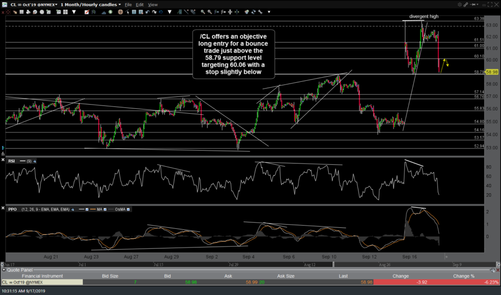Toggle the PPO line checkbox
The width and height of the screenshot is (501, 295).
(87, 209)
